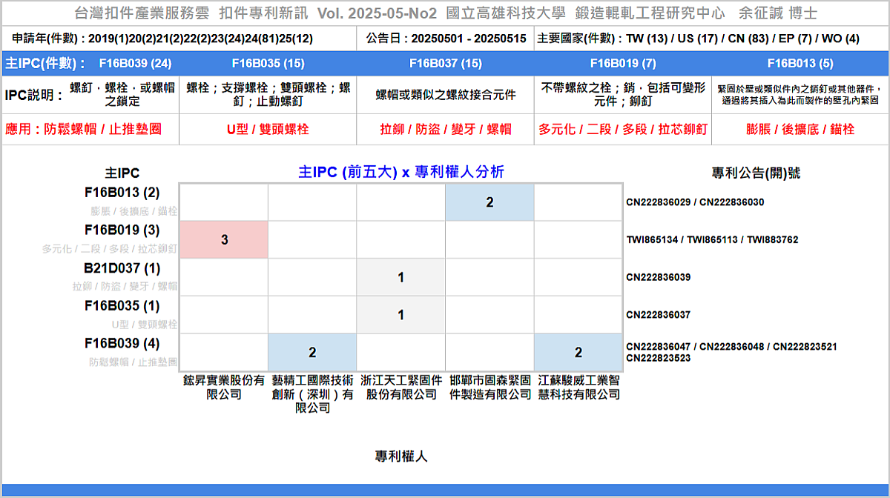Click the F16B039 (24) main IPC header
Image resolution: width=890 pixels, height=498 pixels.
pyautogui.click(x=135, y=64)
